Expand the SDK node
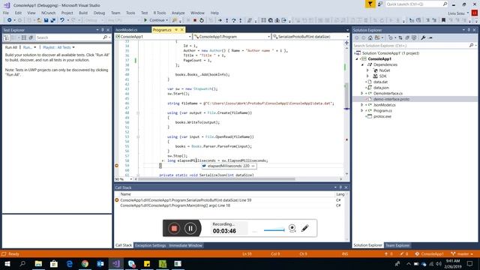Image resolution: width=480 pixels, height=270 pixels. 368,76
